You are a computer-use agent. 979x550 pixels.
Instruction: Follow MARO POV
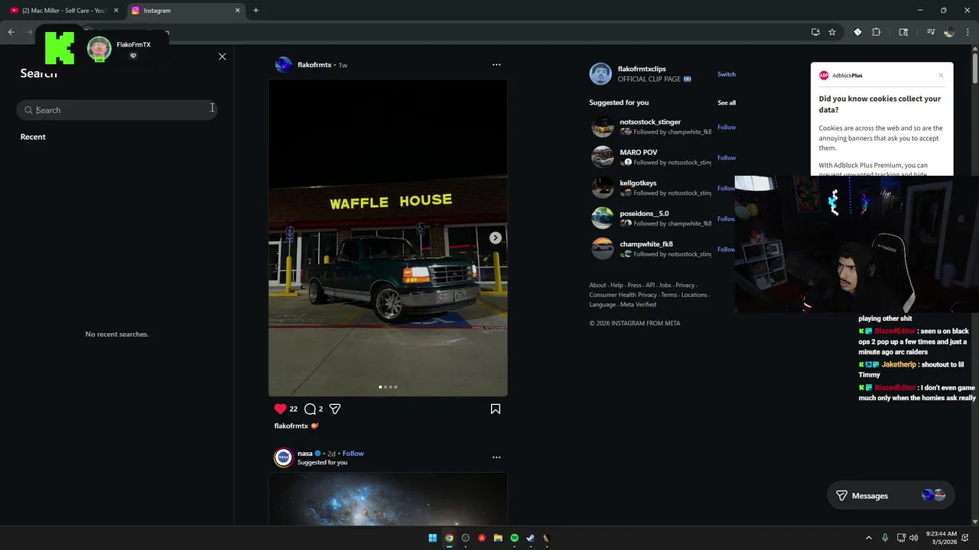point(727,157)
